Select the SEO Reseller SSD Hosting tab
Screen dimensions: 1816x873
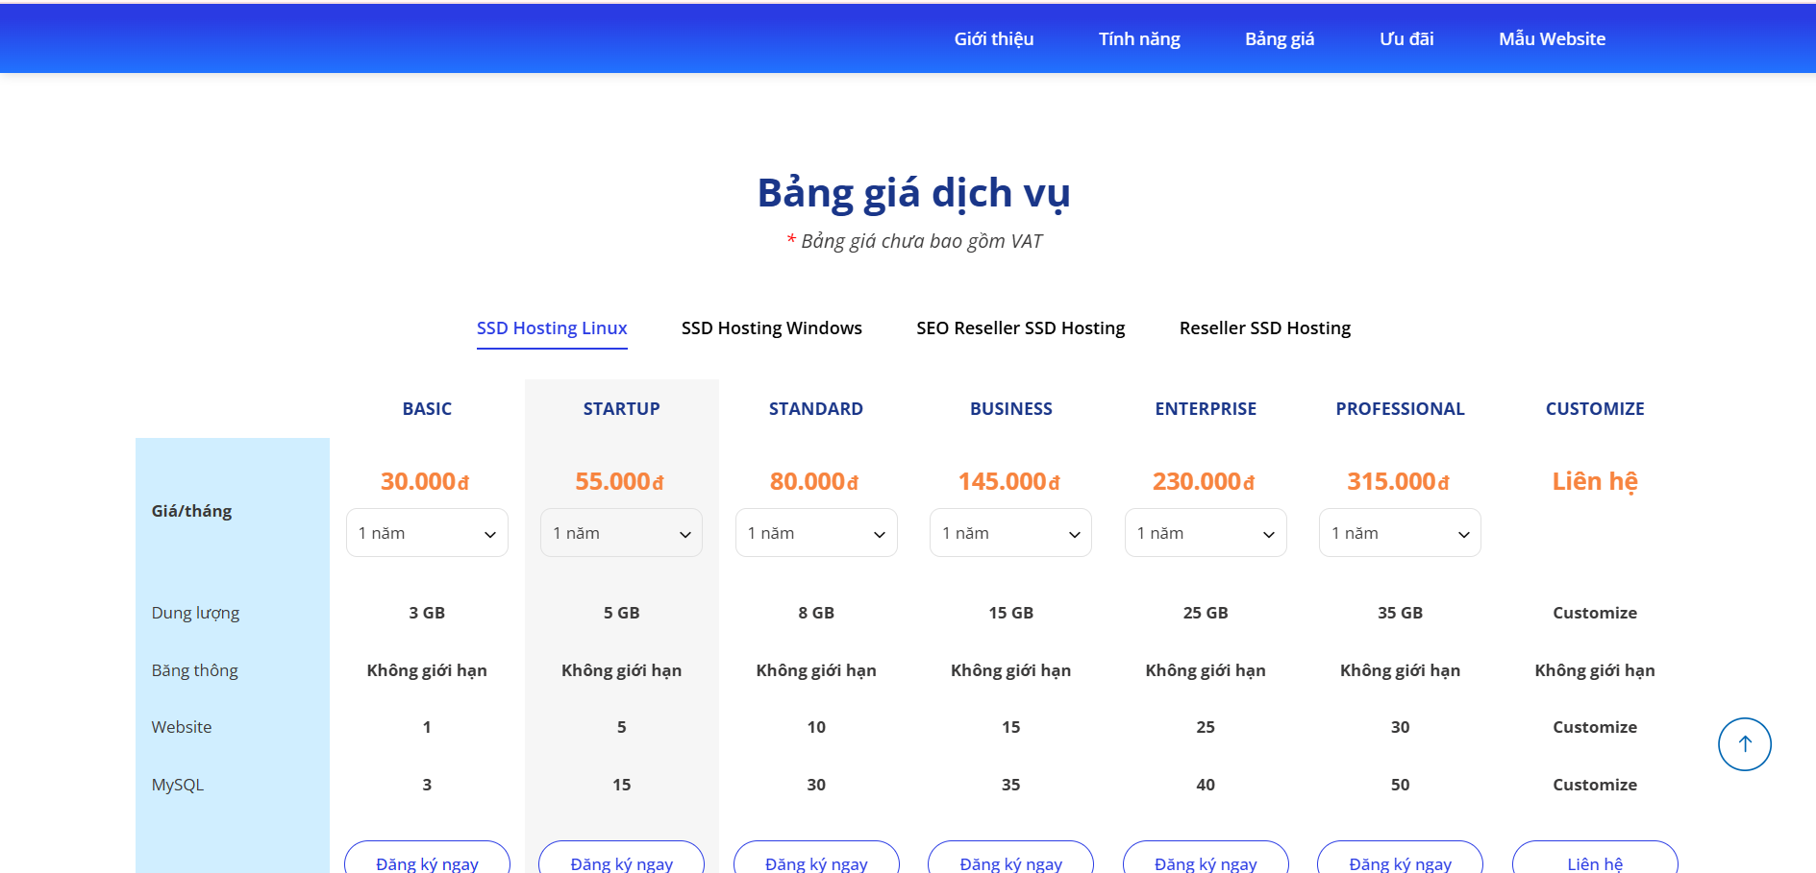pyautogui.click(x=1020, y=328)
